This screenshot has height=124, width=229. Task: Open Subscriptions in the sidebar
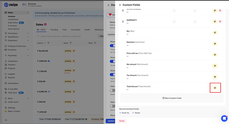(14, 29)
